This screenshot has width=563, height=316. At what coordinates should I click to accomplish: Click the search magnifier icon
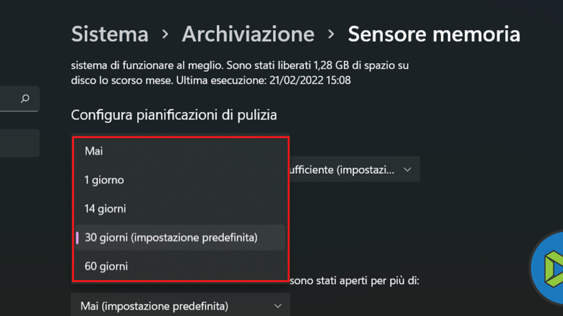[25, 99]
